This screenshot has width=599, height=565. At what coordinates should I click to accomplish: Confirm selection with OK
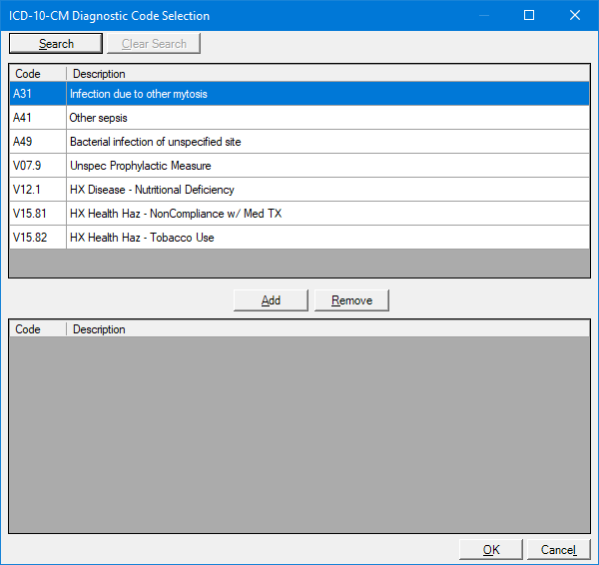[x=491, y=549]
